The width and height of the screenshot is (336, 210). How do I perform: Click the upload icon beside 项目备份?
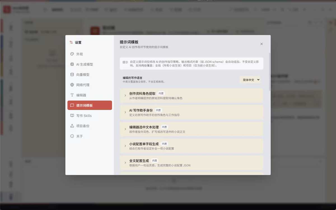[x=72, y=126]
